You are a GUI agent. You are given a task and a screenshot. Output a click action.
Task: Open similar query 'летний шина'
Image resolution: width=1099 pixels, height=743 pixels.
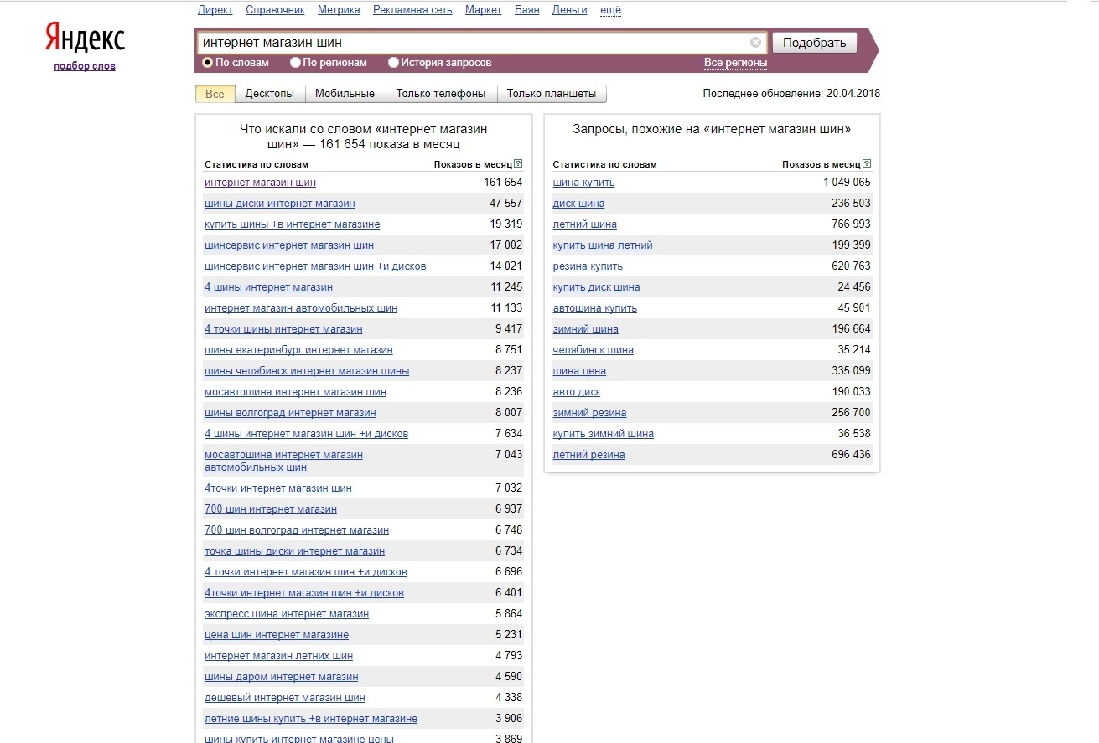click(x=585, y=224)
